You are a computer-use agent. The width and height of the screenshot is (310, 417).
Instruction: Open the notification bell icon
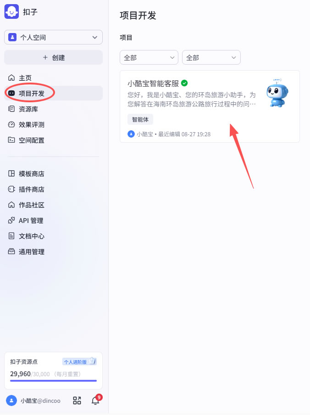[x=95, y=400]
